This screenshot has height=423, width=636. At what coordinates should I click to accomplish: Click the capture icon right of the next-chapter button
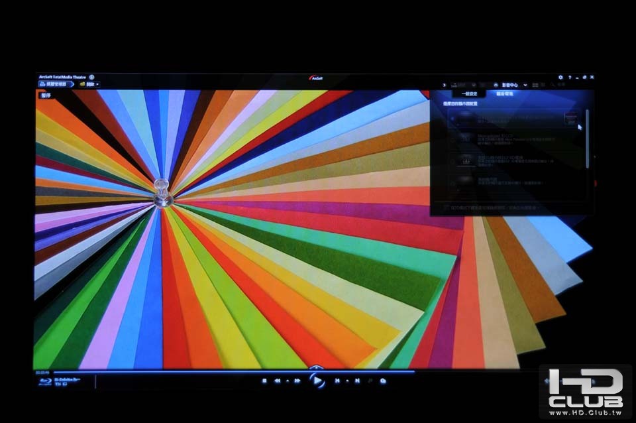click(382, 381)
